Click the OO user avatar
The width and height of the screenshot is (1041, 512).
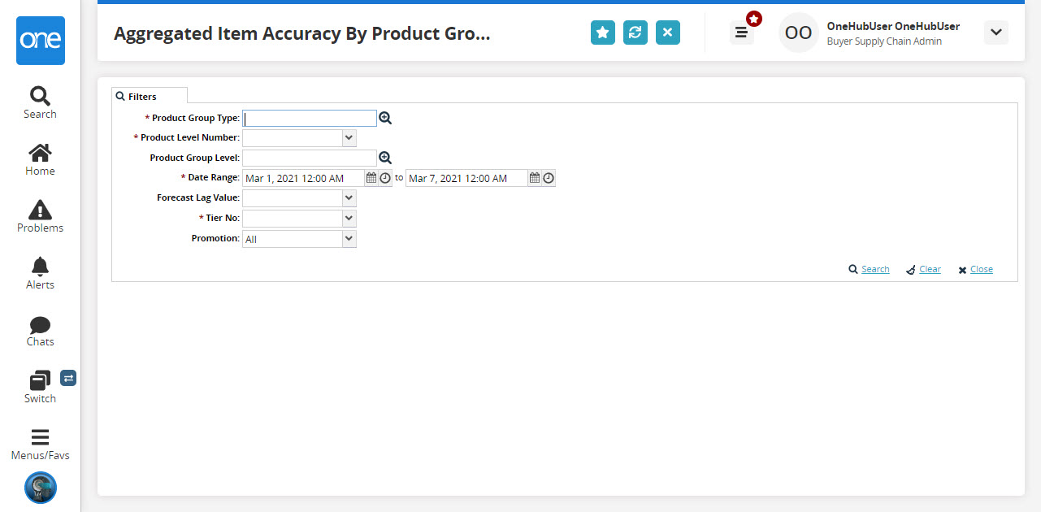click(799, 33)
